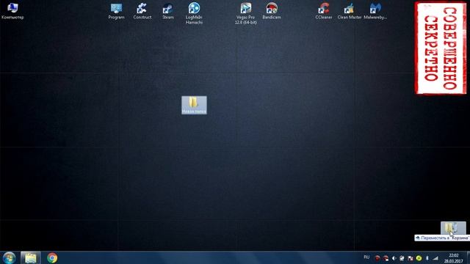This screenshot has height=264, width=470.
Task: Click the Bluetooth tray icon
Action: tap(427, 258)
